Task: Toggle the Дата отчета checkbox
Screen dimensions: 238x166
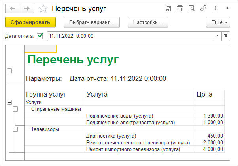Action: tap(40, 36)
